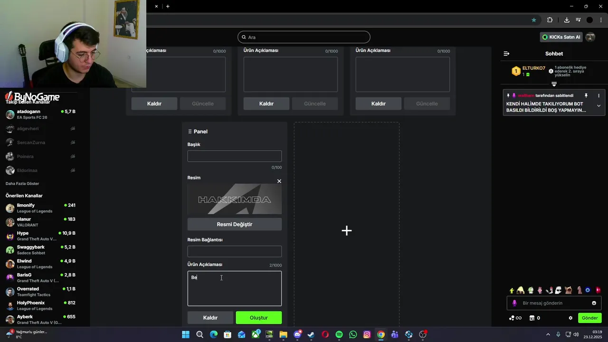Screen dimensions: 608x342
Task: Open pinned message three-dot menu
Action: 598,95
